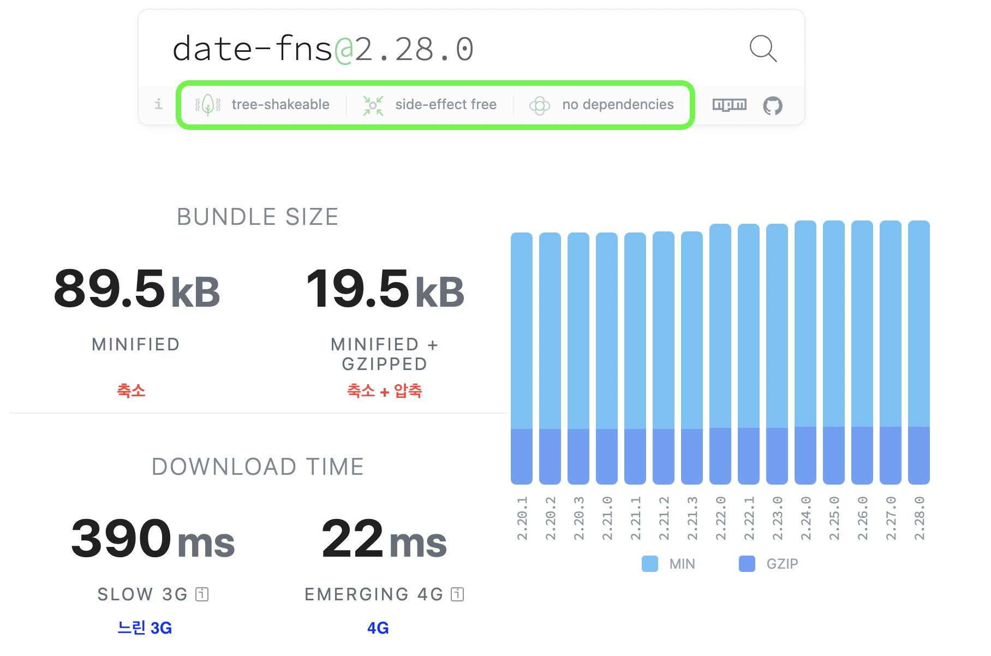Click the tree-shakeable label
The image size is (991, 656).
click(x=280, y=104)
